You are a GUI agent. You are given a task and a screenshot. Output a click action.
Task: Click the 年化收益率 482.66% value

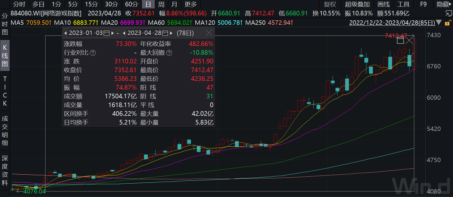tap(201, 44)
